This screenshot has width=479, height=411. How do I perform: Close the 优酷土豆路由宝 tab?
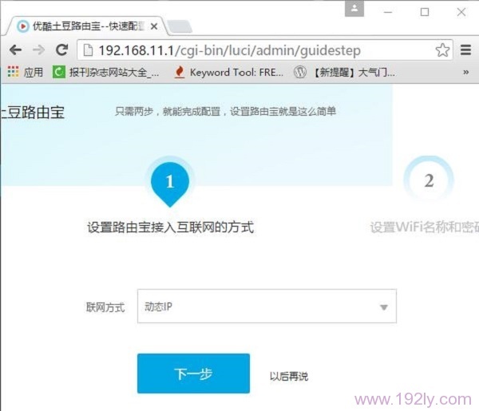[x=154, y=26]
